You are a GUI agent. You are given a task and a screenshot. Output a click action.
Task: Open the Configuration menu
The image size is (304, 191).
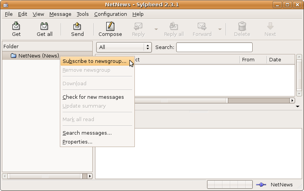110,14
